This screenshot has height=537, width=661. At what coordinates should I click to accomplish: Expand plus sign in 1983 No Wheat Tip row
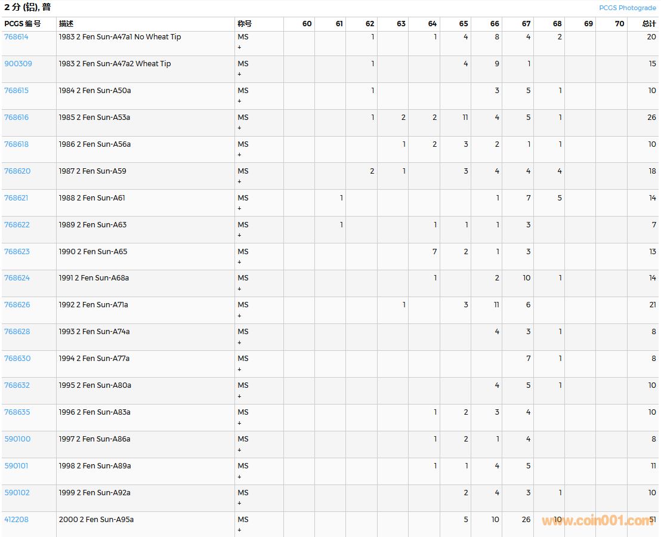[240, 47]
